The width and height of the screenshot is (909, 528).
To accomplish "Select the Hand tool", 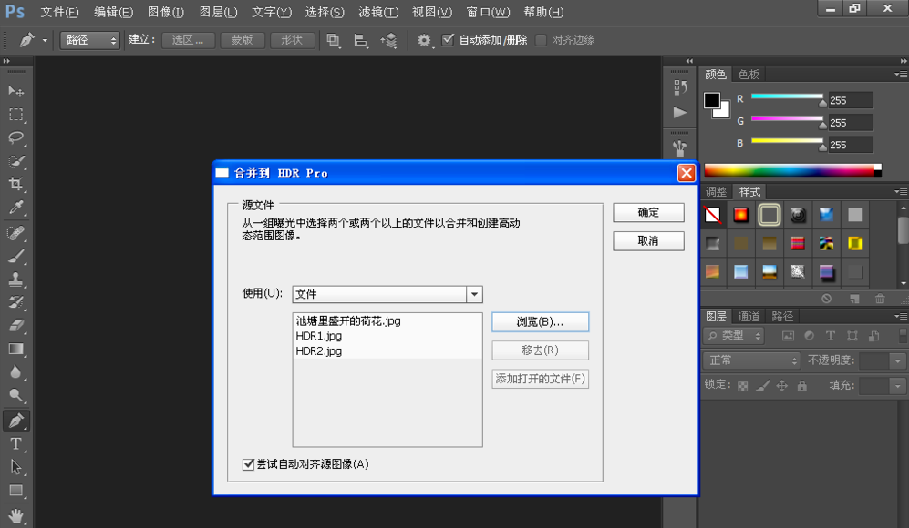I will [x=15, y=515].
